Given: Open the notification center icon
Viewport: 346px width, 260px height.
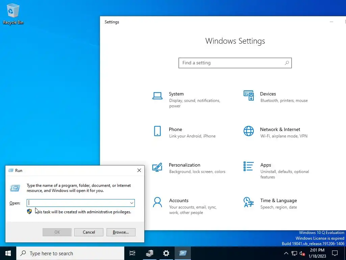Looking at the screenshot, I should click(335, 253).
